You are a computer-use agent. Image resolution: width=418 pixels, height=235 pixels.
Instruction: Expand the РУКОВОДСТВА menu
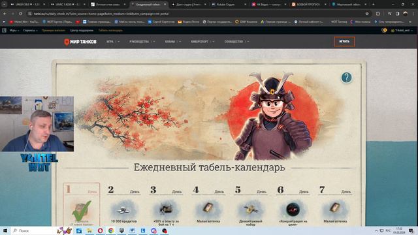[x=142, y=42]
